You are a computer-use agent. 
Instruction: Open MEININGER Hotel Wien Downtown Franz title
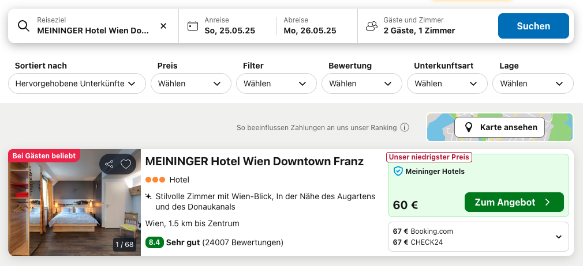255,161
